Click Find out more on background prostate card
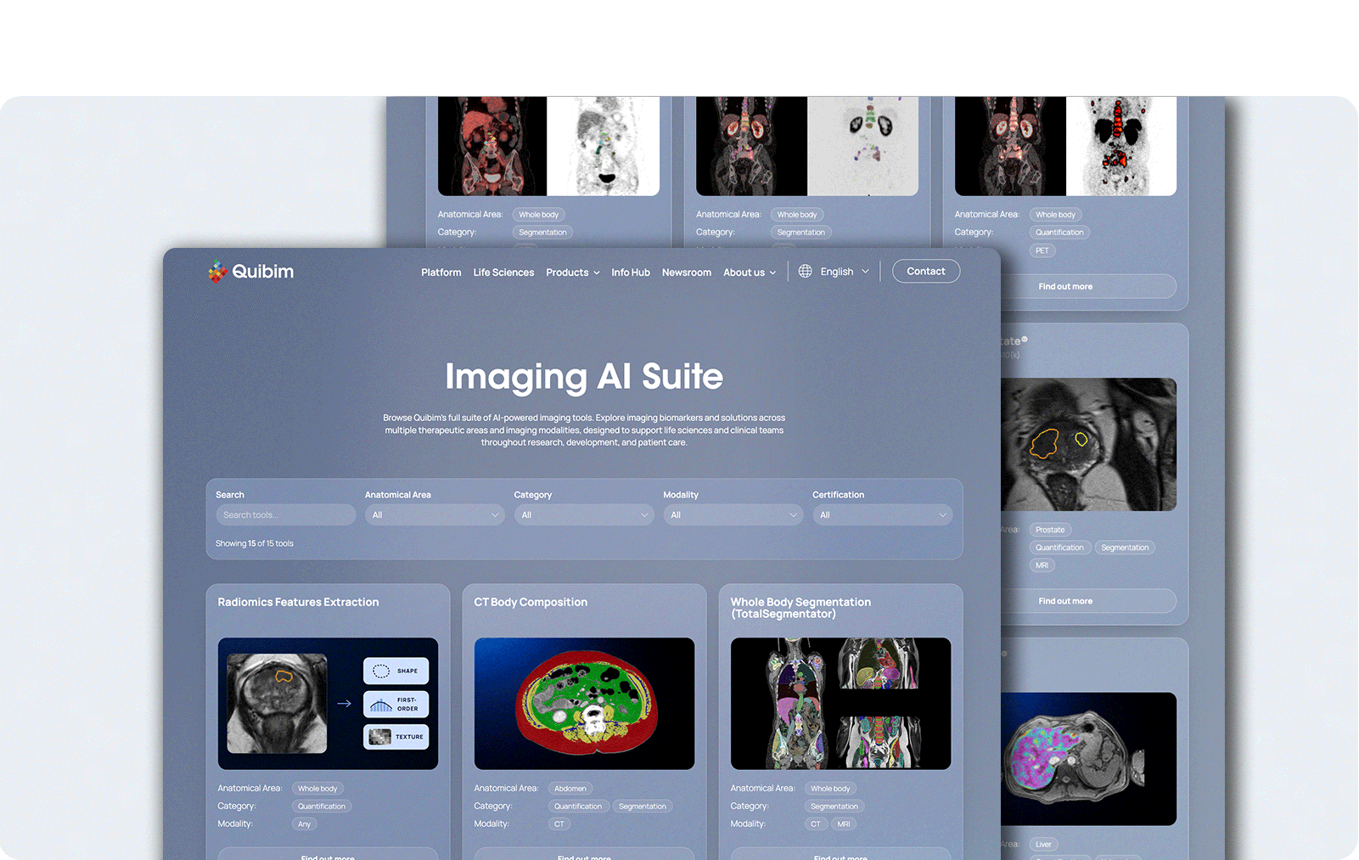 click(1065, 601)
